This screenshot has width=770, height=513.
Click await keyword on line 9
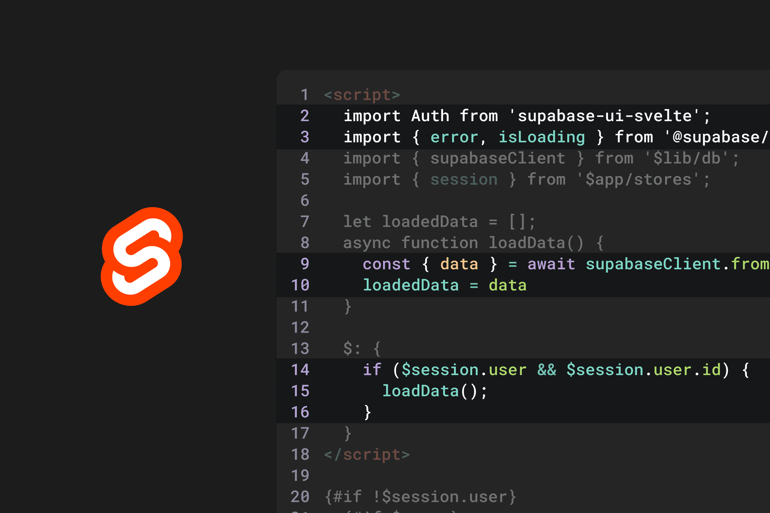pos(551,264)
